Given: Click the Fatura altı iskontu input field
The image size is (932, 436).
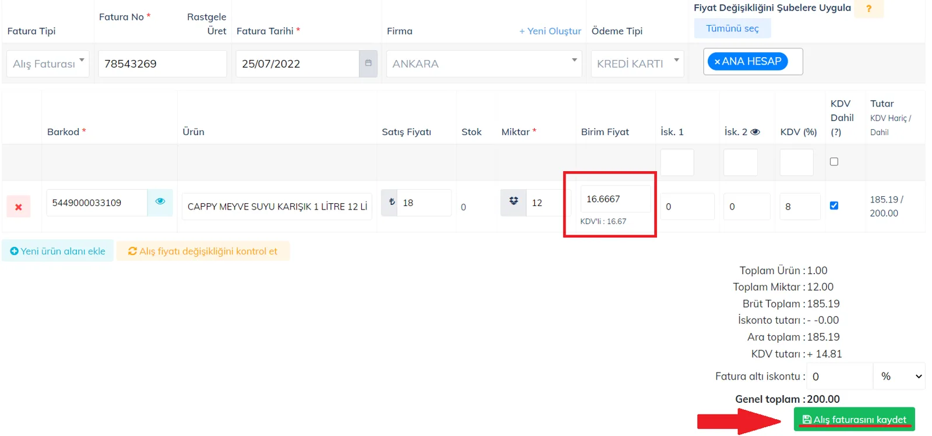Looking at the screenshot, I should tap(839, 376).
